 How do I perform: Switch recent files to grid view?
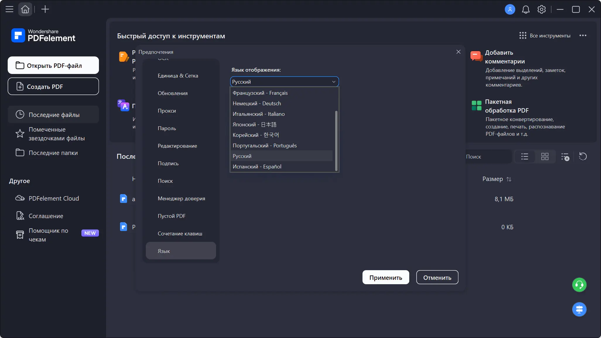pyautogui.click(x=545, y=156)
